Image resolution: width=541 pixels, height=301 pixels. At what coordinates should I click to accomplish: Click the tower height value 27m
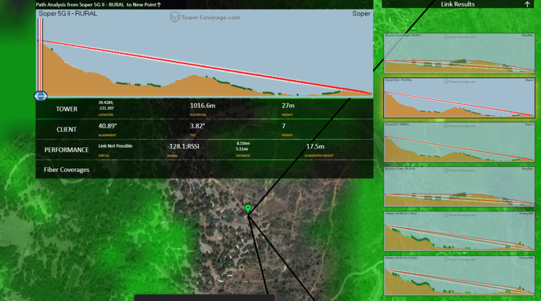288,106
